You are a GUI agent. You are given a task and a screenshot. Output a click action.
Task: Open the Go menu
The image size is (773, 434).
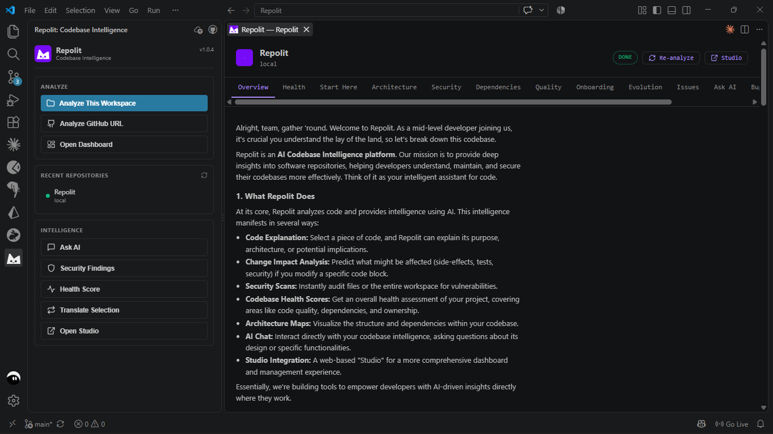coord(134,10)
